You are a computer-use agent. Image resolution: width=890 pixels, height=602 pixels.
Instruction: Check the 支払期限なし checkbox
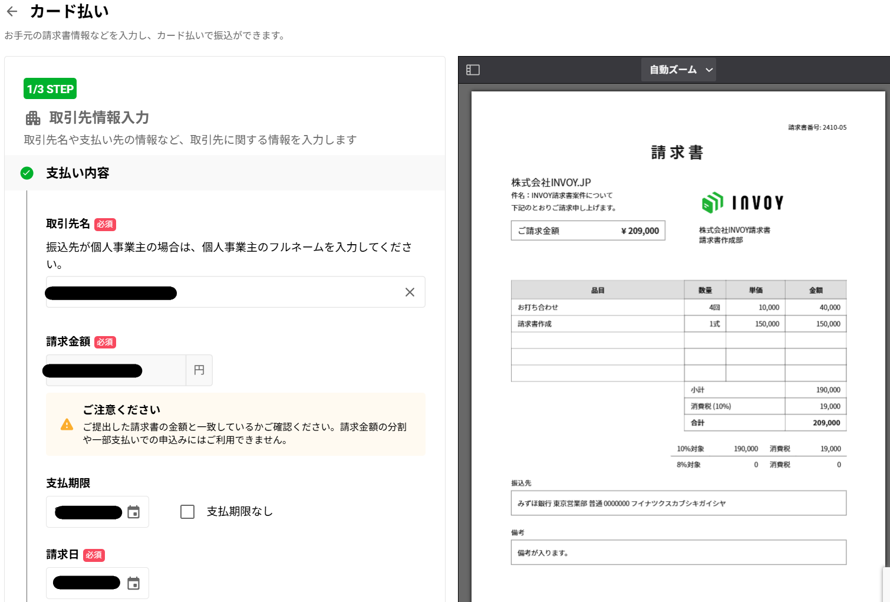(187, 512)
